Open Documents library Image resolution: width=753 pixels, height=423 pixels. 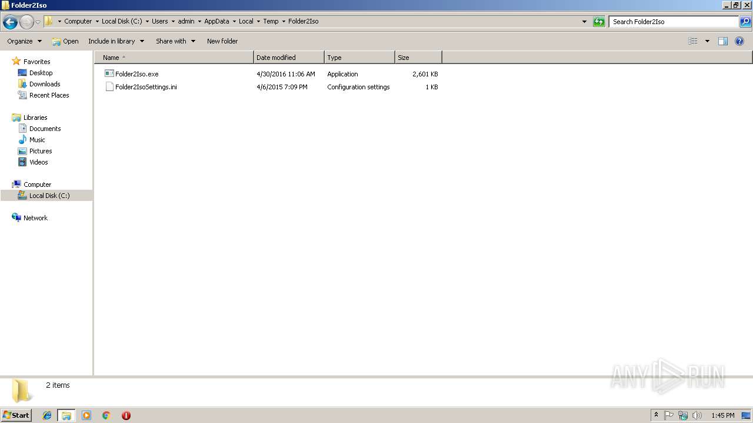tap(45, 129)
